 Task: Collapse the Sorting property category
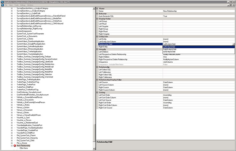click(97, 92)
